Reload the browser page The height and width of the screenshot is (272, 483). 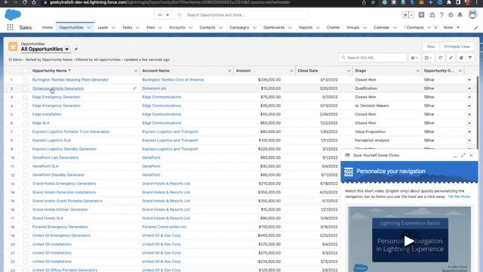pos(25,2)
